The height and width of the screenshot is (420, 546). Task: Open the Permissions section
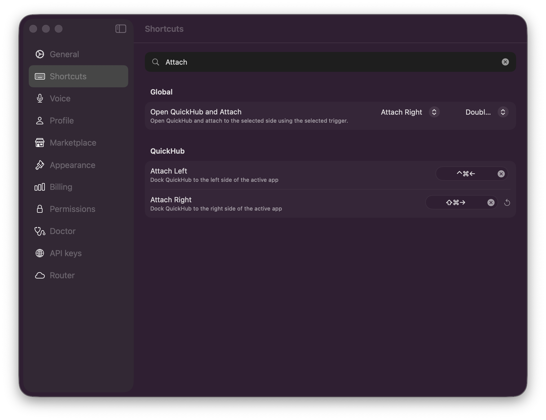(78, 209)
